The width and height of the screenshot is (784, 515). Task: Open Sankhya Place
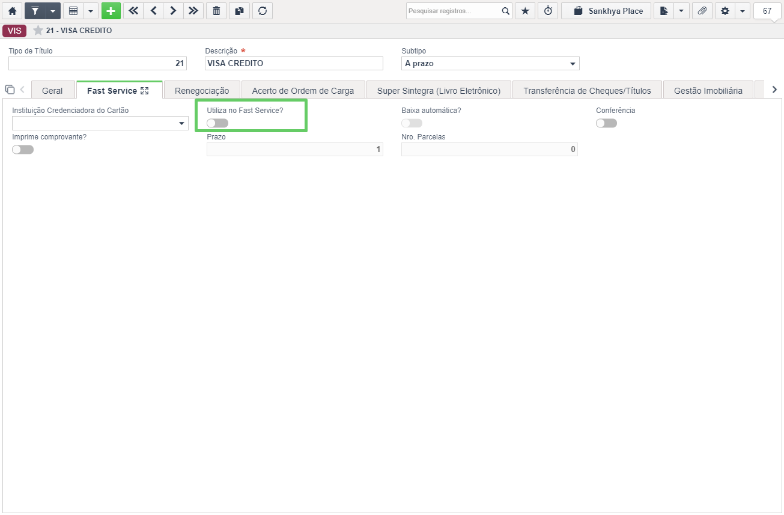(x=606, y=11)
